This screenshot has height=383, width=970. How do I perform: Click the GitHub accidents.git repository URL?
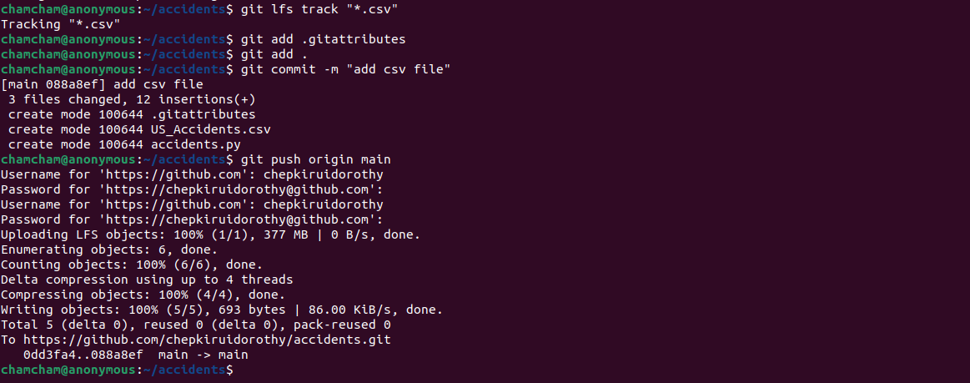207,340
